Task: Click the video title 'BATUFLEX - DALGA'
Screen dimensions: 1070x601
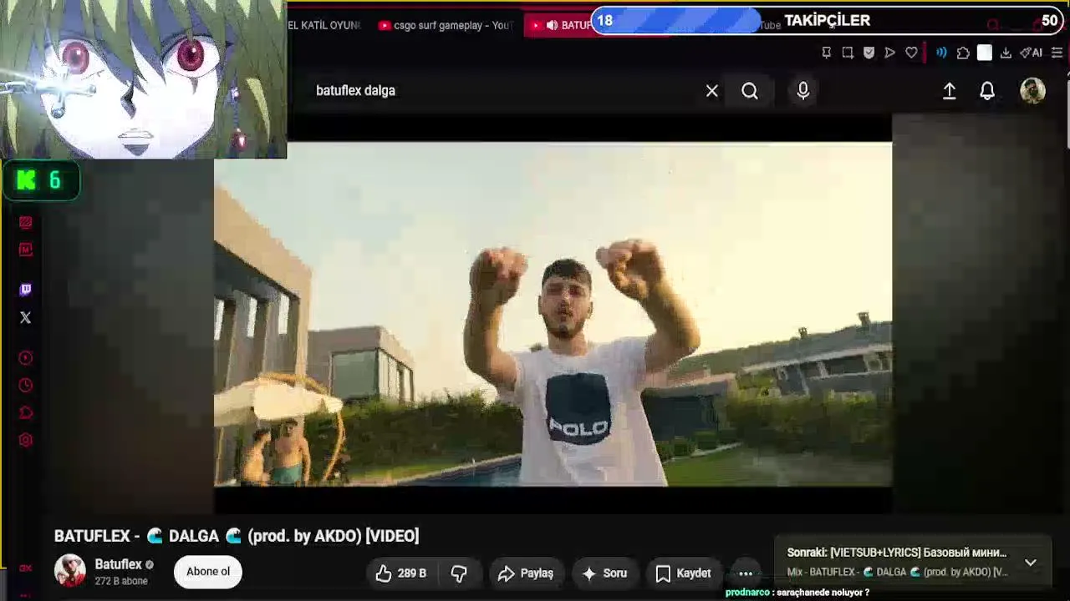Action: point(237,536)
